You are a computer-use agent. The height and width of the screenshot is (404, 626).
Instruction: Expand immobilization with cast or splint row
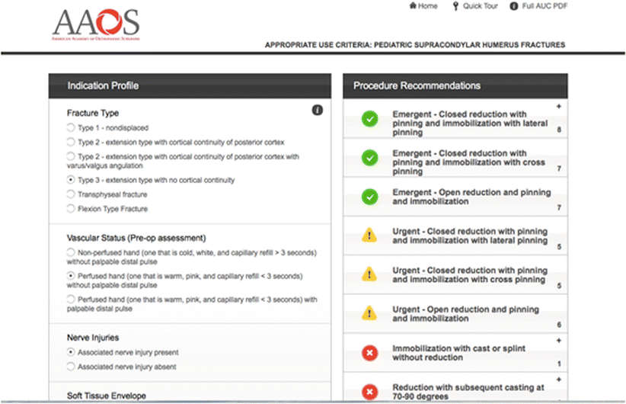558,339
